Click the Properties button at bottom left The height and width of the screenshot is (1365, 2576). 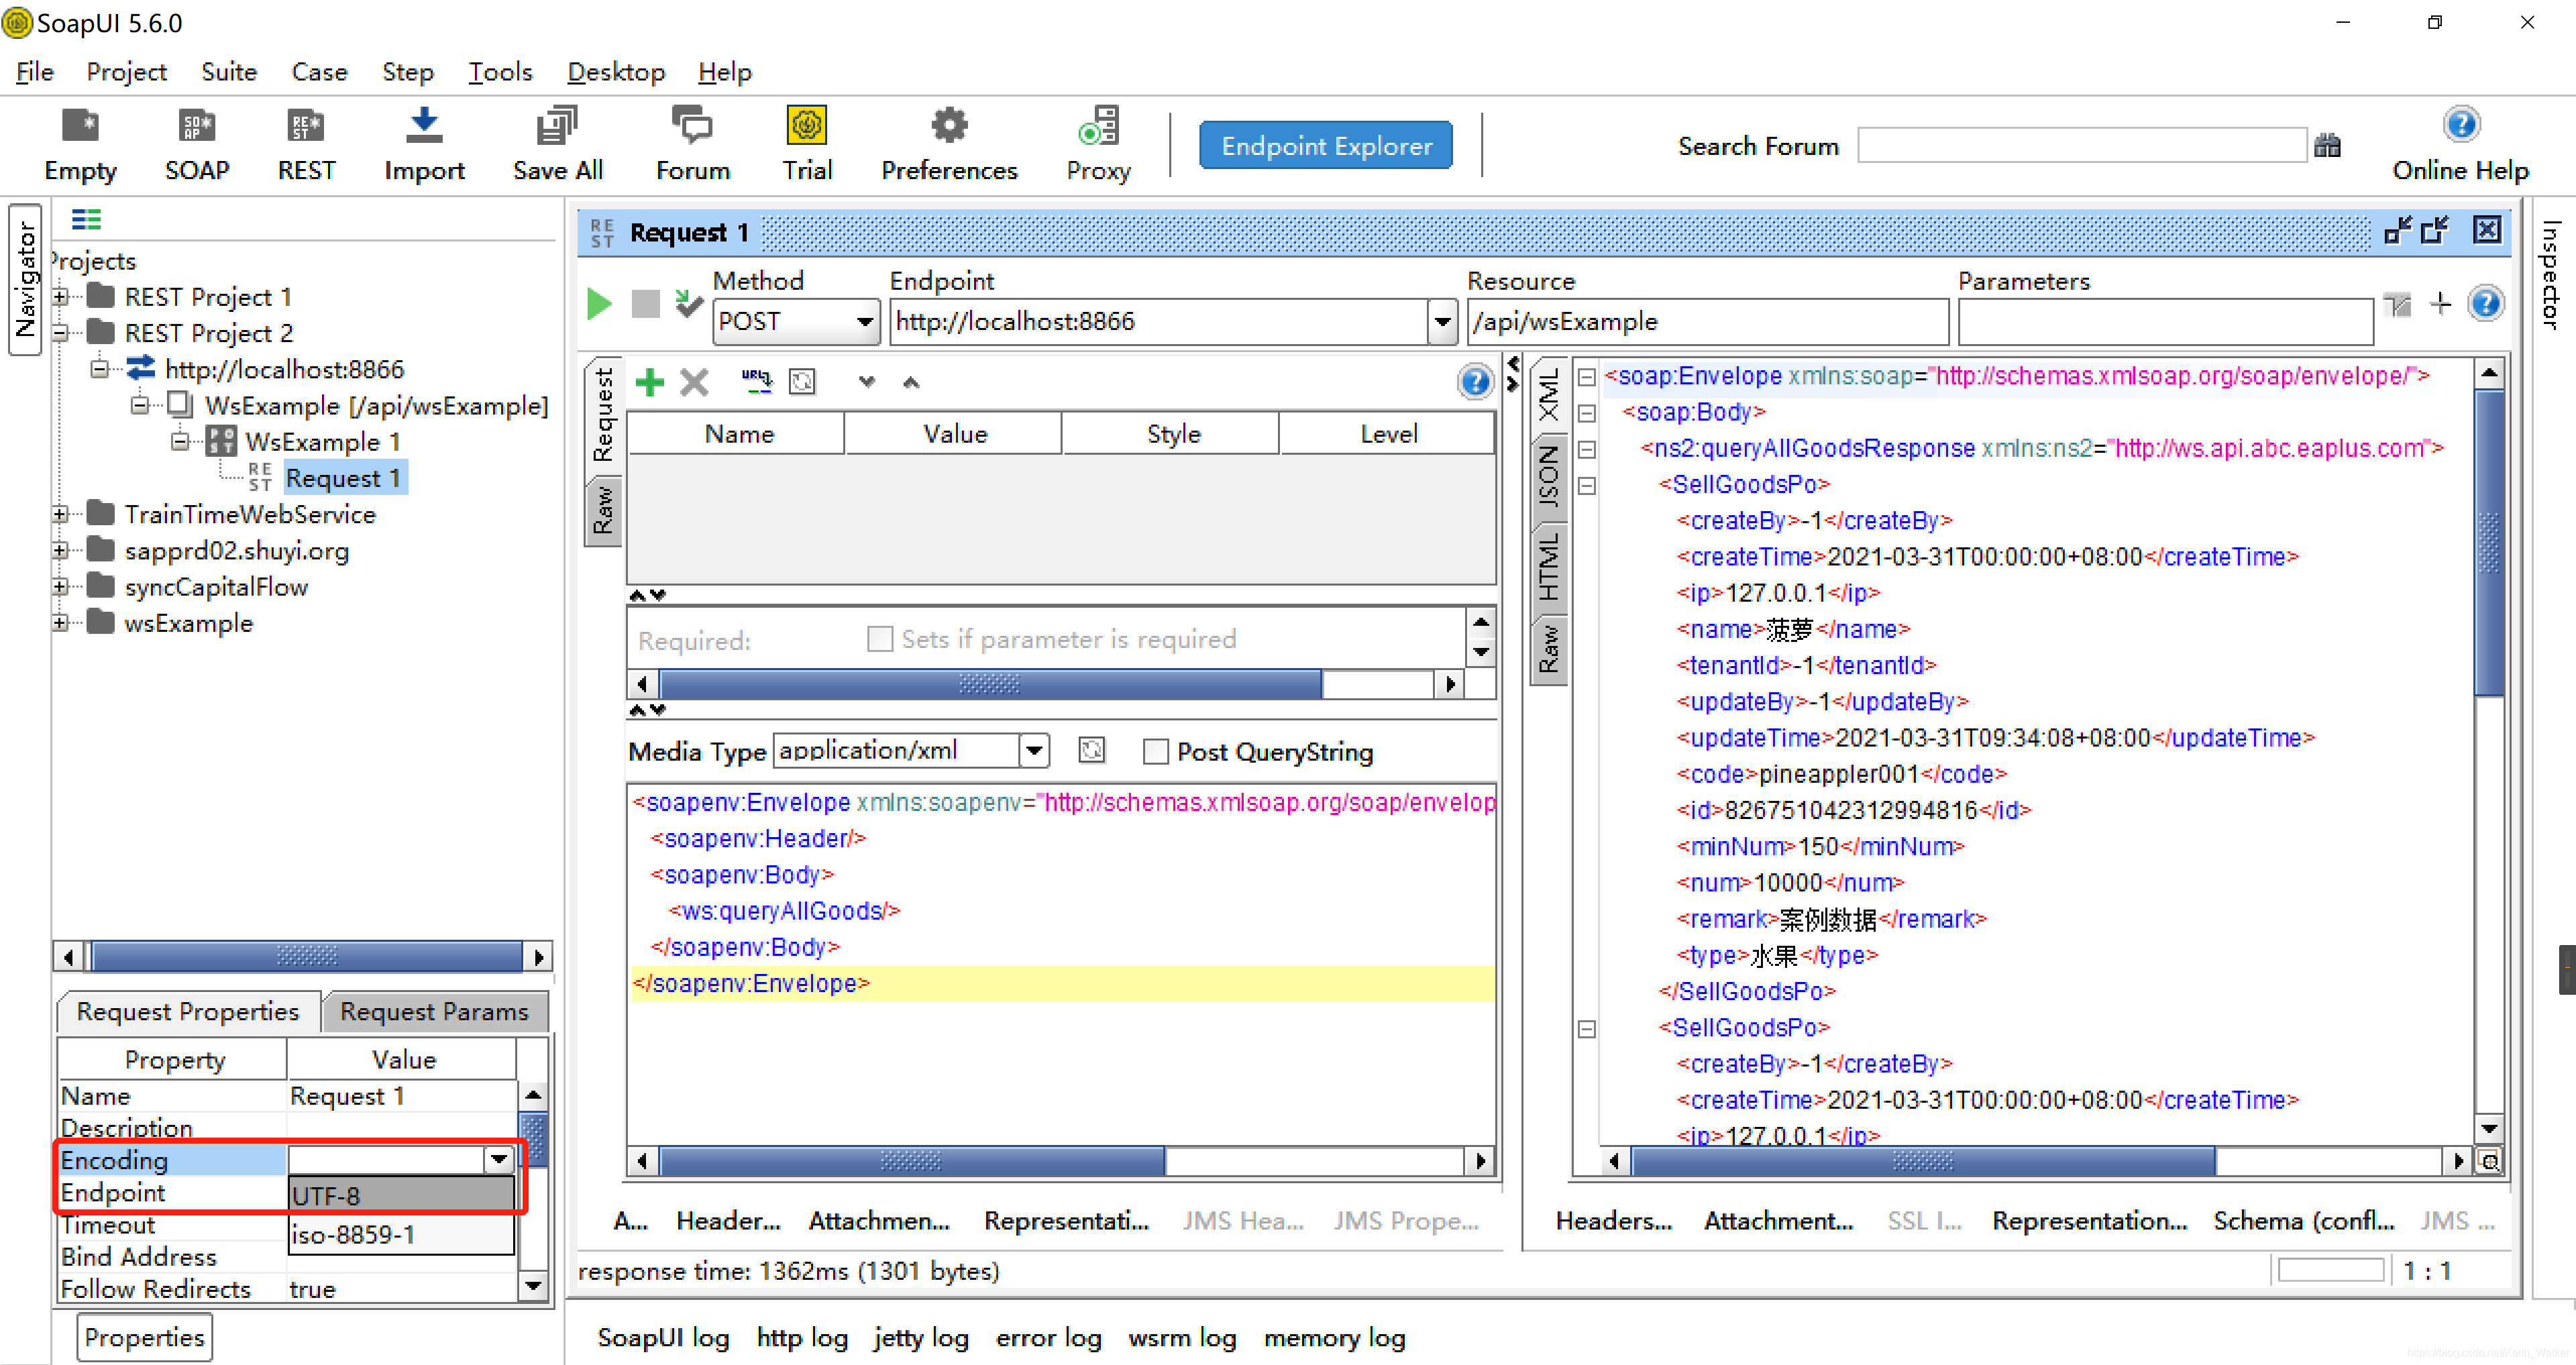144,1337
